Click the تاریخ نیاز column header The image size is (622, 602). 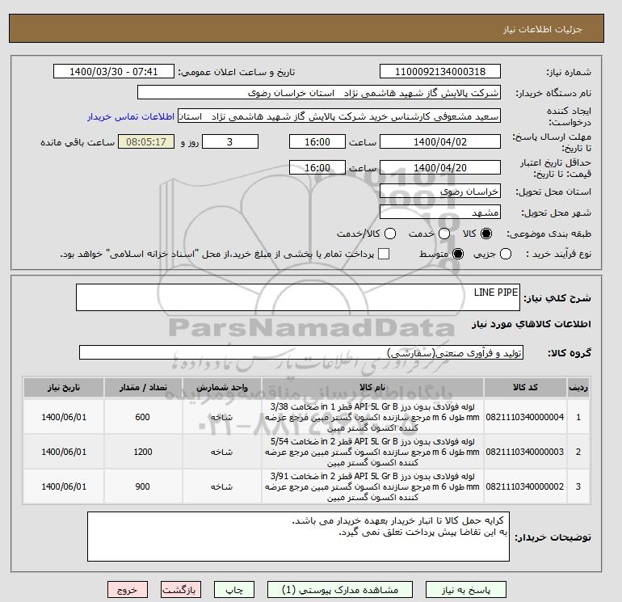pos(64,387)
